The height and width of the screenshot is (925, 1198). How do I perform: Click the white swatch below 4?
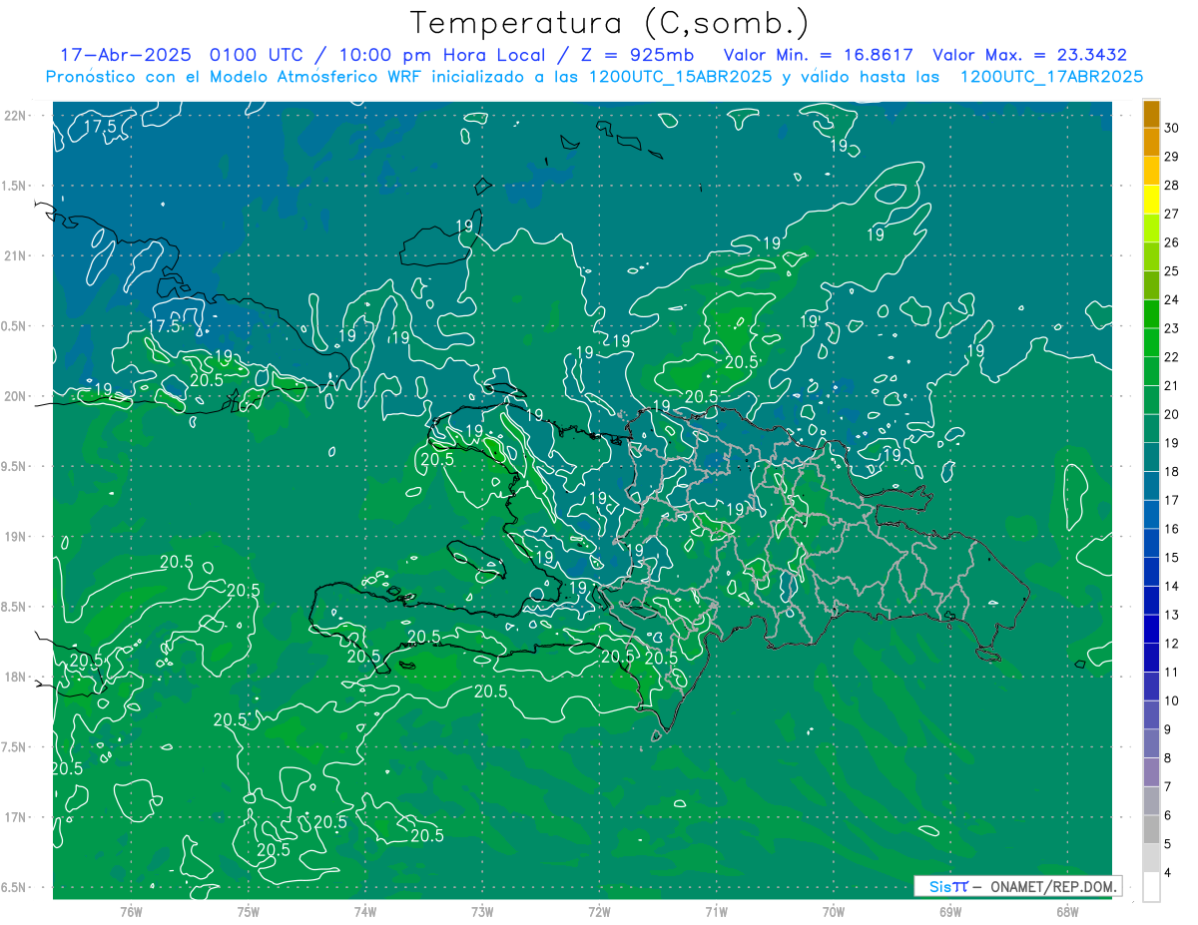pyautogui.click(x=1151, y=887)
